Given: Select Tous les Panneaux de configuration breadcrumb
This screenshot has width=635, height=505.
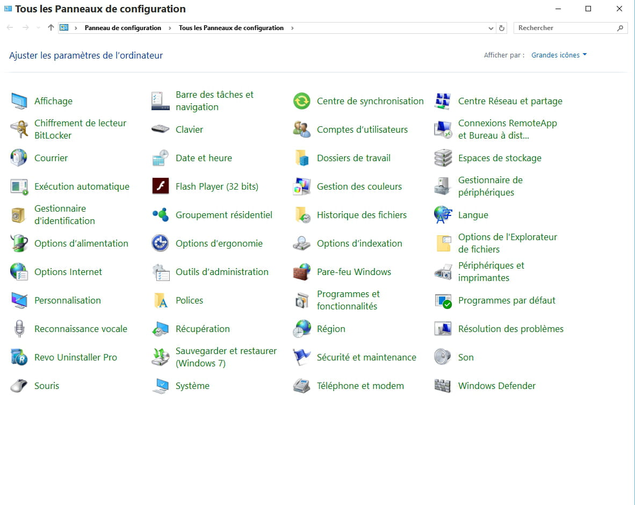Looking at the screenshot, I should [x=231, y=28].
